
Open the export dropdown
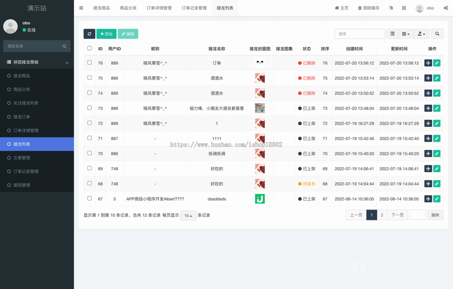tap(421, 34)
